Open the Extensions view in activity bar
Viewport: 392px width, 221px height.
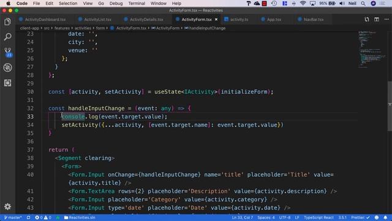(x=7, y=83)
